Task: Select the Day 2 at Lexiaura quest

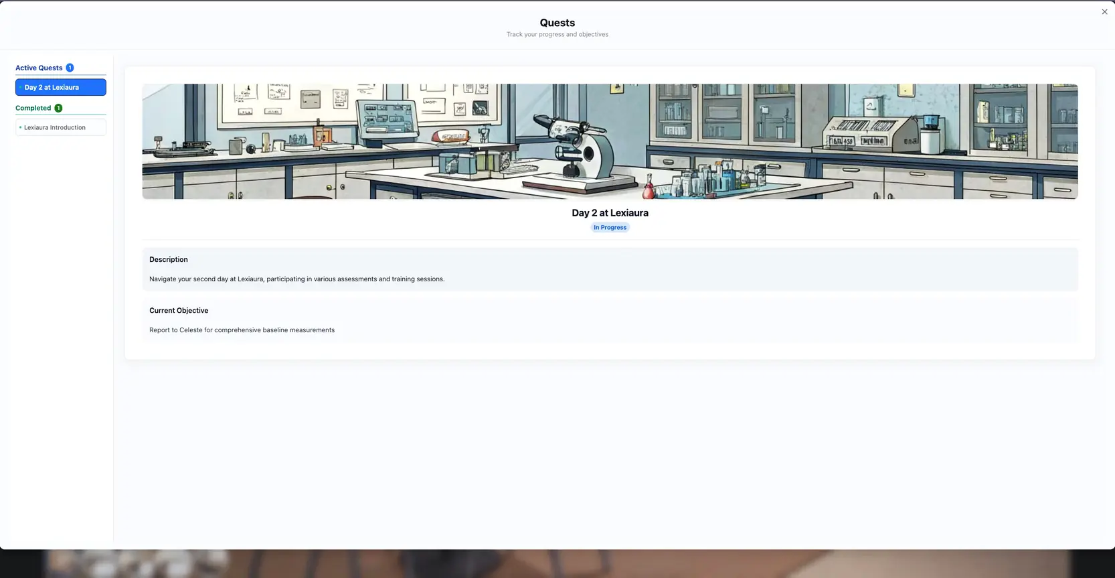Action: coord(60,87)
